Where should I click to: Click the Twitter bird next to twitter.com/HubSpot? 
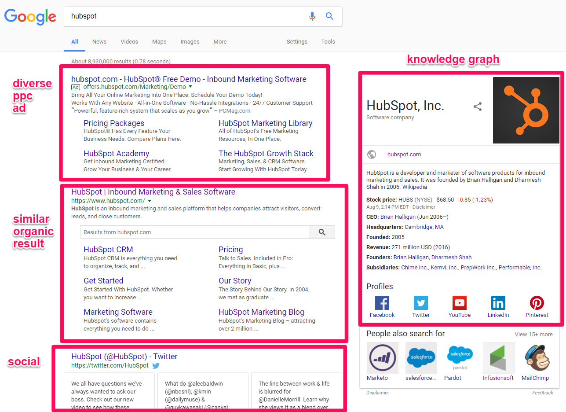156,365
